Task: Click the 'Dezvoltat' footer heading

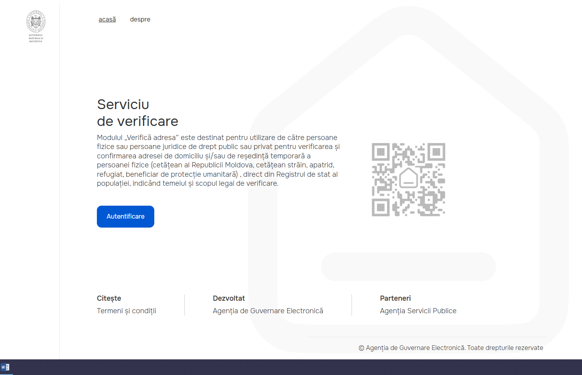Action: pos(229,298)
